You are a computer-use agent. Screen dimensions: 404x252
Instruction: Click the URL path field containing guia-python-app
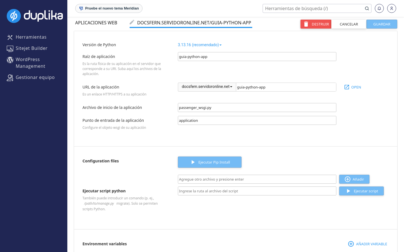pos(286,87)
